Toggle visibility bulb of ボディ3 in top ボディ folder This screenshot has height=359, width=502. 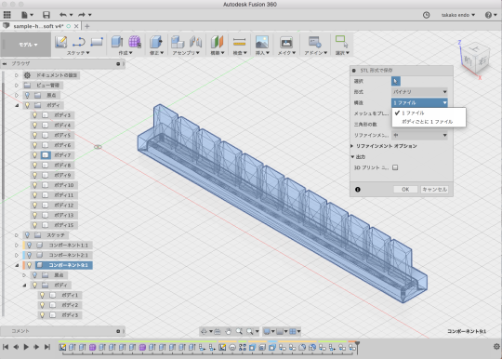[x=35, y=115]
